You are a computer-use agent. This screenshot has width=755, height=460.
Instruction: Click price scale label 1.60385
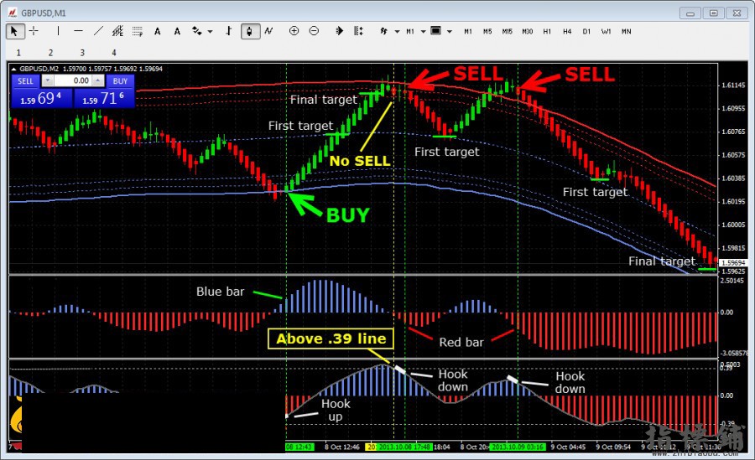click(733, 178)
